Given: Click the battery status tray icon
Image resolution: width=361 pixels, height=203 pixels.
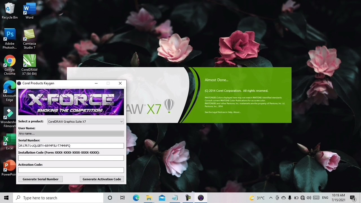Looking at the screenshot, I should pyautogui.click(x=296, y=198).
